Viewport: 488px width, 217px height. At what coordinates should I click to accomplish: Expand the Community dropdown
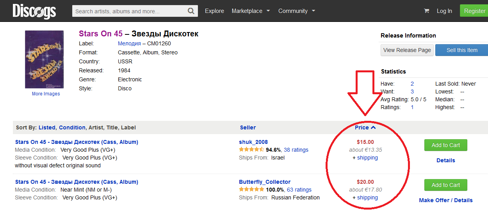coord(297,11)
